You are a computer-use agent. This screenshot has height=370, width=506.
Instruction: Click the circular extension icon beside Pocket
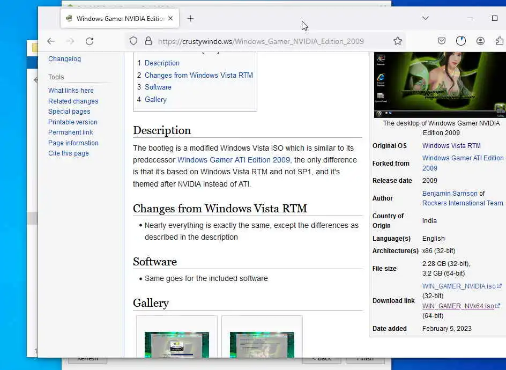(461, 41)
